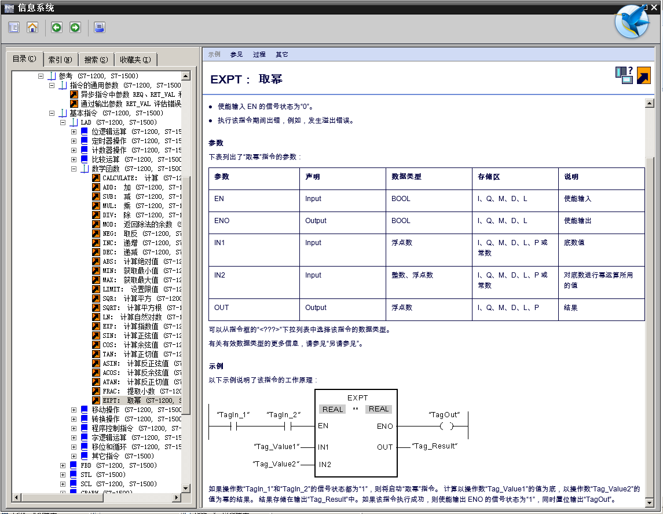Jump to the 过程 section
Image resolution: width=663 pixels, height=514 pixels.
pyautogui.click(x=259, y=54)
